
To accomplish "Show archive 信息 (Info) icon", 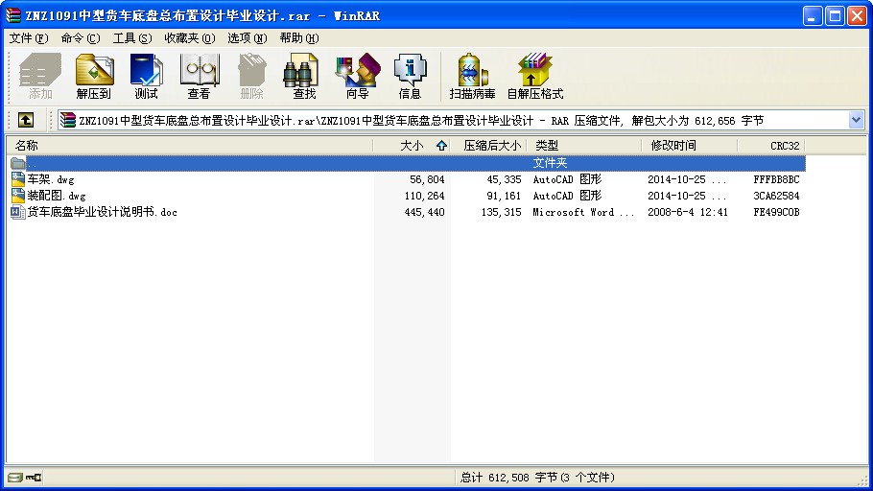I will click(410, 77).
